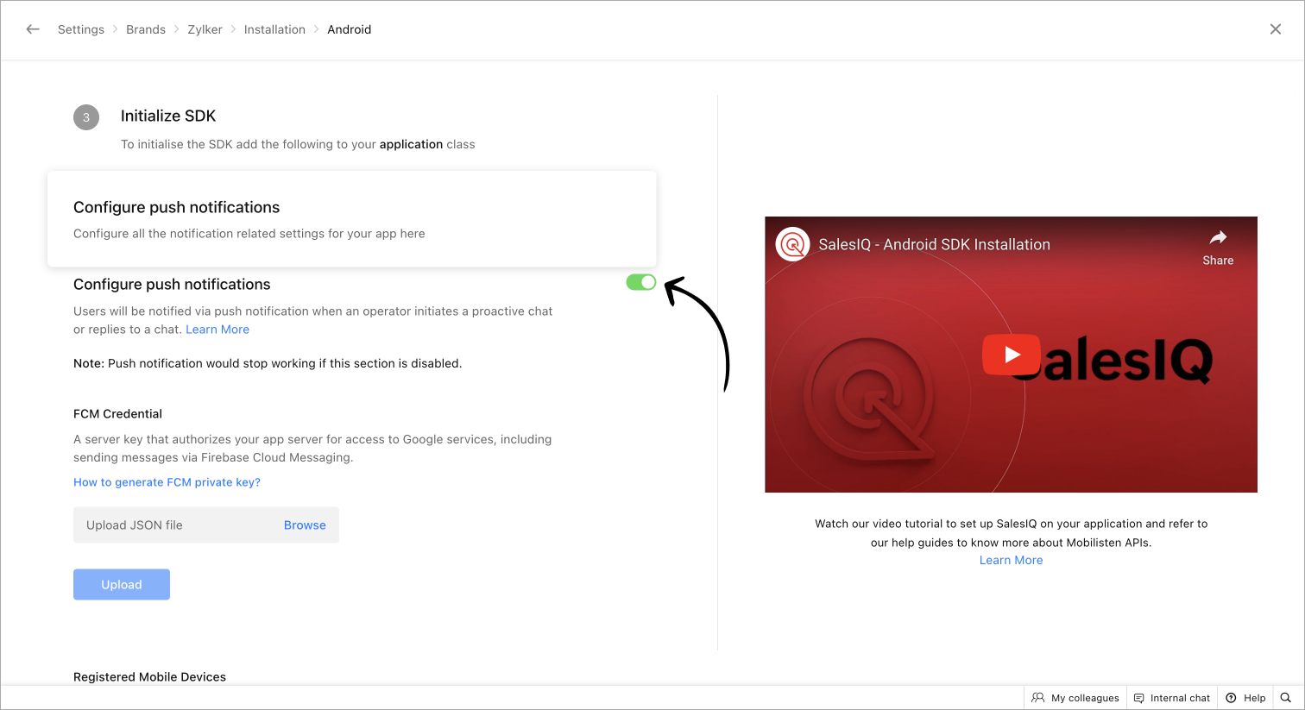
Task: Click the Upload JSON file field
Action: click(206, 525)
